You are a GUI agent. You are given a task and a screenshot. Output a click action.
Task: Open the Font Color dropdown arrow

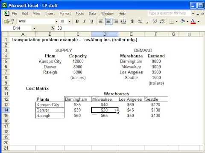pos(199,22)
